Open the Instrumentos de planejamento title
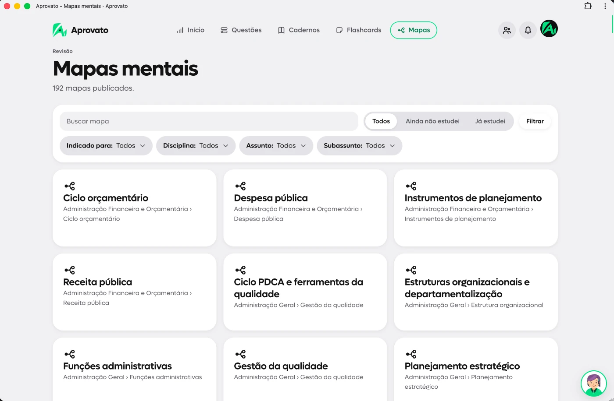 click(473, 198)
